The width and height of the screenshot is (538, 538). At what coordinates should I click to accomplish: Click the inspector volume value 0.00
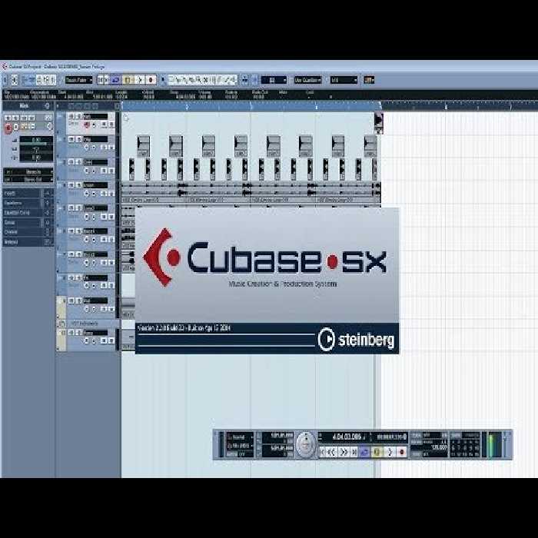pyautogui.click(x=36, y=140)
